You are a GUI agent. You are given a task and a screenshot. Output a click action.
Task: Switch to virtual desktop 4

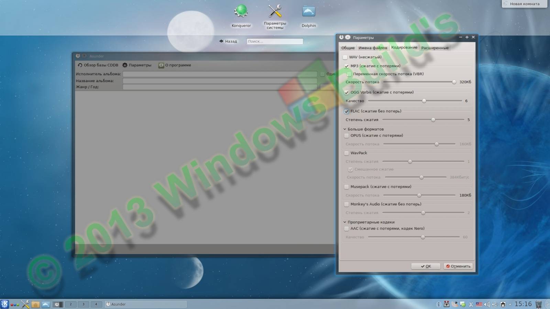tap(96, 304)
